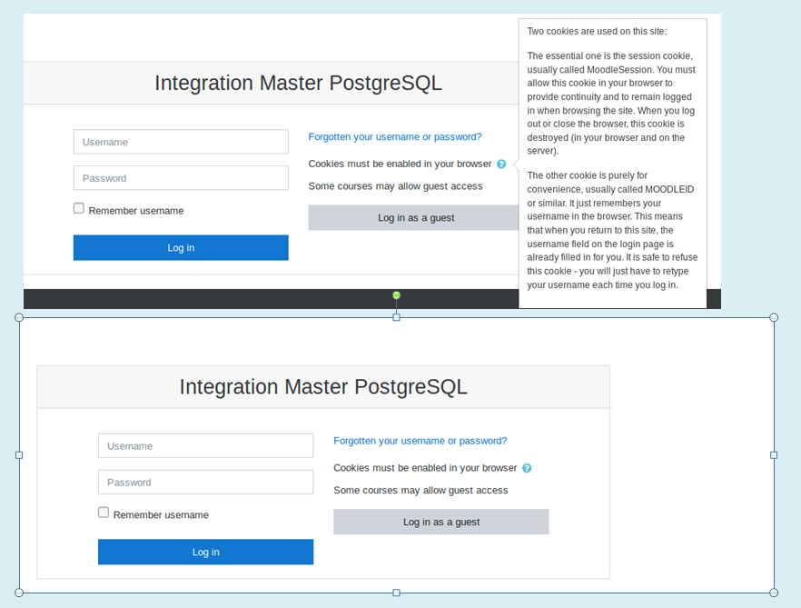Click 'Some courses may allow guest access' in the top form
This screenshot has width=801, height=608.
(395, 186)
